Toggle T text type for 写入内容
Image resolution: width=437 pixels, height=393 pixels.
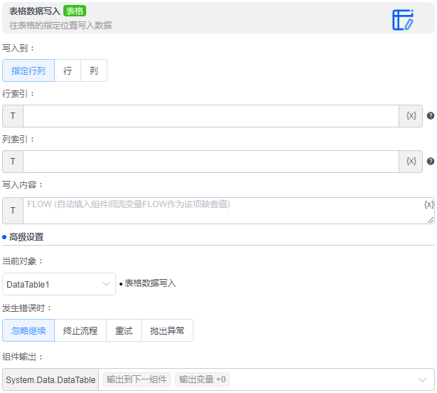[x=13, y=211]
